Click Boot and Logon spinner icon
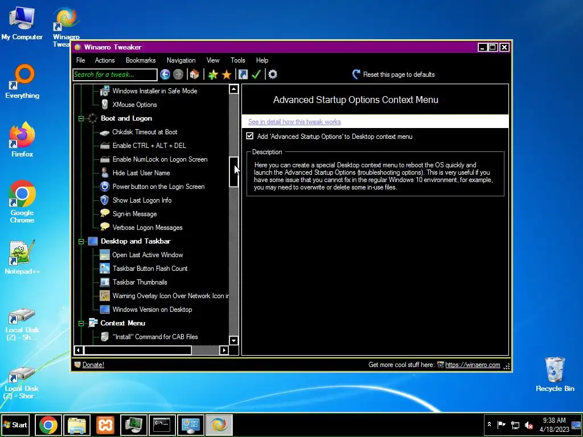 click(x=93, y=118)
